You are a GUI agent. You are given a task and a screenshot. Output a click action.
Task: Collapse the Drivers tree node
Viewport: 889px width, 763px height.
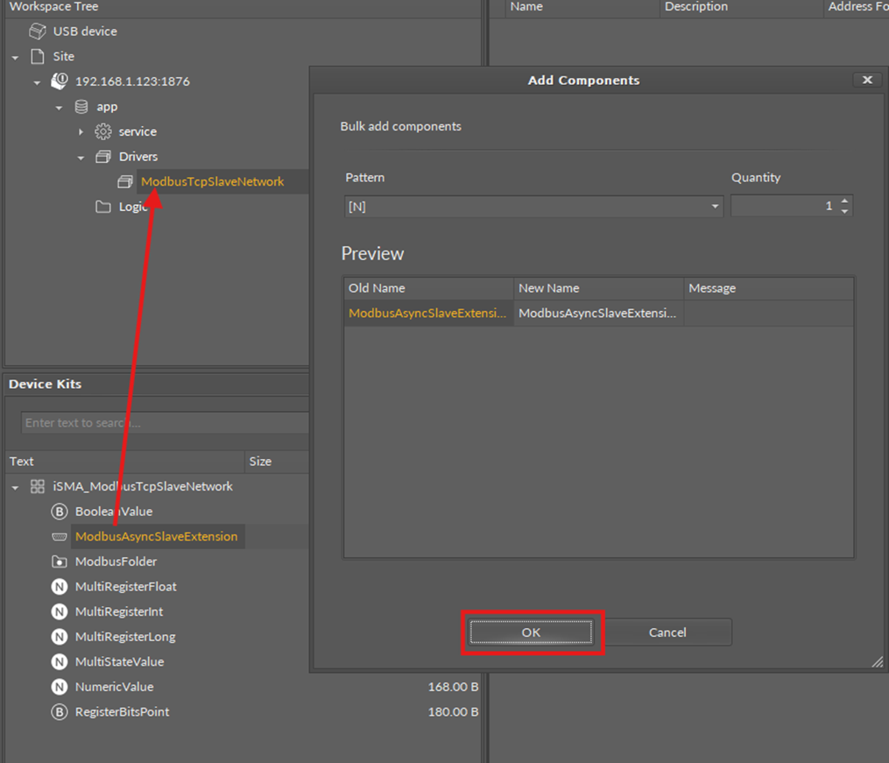click(81, 158)
